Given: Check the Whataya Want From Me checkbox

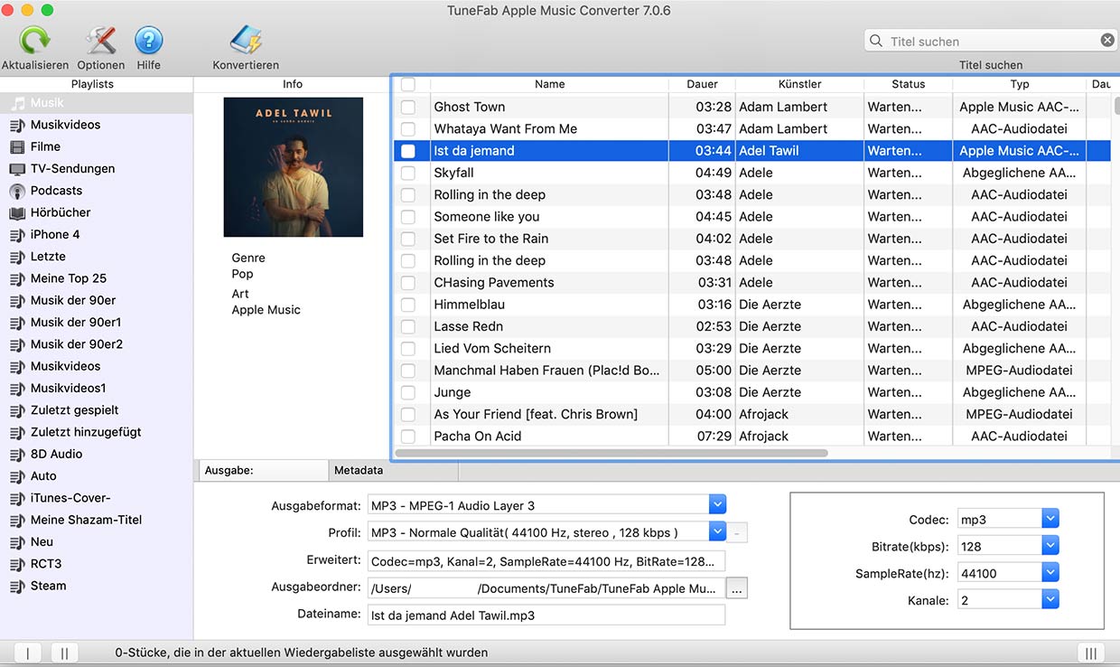Looking at the screenshot, I should pyautogui.click(x=408, y=128).
